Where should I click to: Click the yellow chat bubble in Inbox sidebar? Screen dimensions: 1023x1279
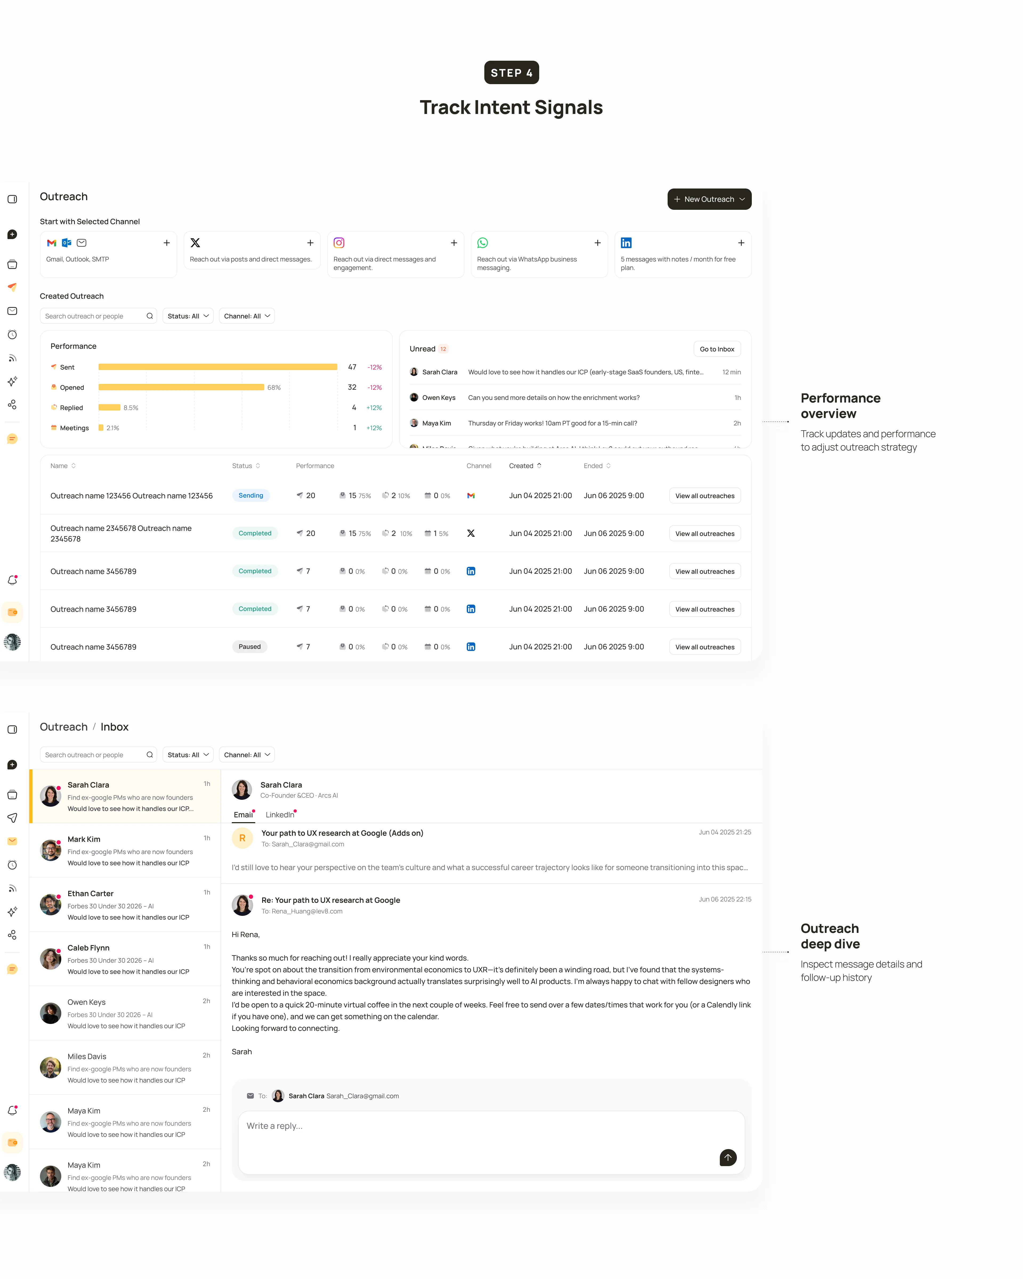pos(13,969)
